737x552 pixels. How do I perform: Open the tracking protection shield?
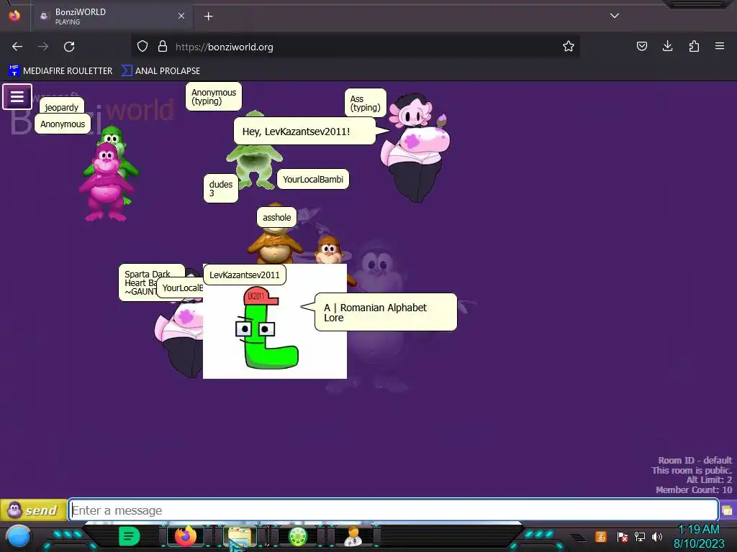pyautogui.click(x=143, y=47)
